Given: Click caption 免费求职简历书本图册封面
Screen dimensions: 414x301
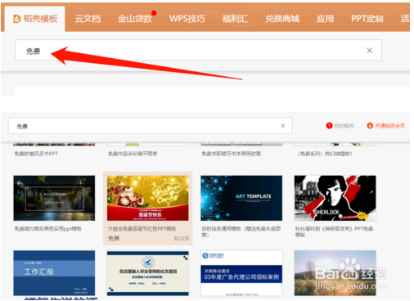Looking at the screenshot, I should coord(232,154).
